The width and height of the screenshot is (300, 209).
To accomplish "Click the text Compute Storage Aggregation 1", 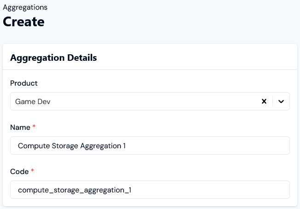I will (72, 145).
